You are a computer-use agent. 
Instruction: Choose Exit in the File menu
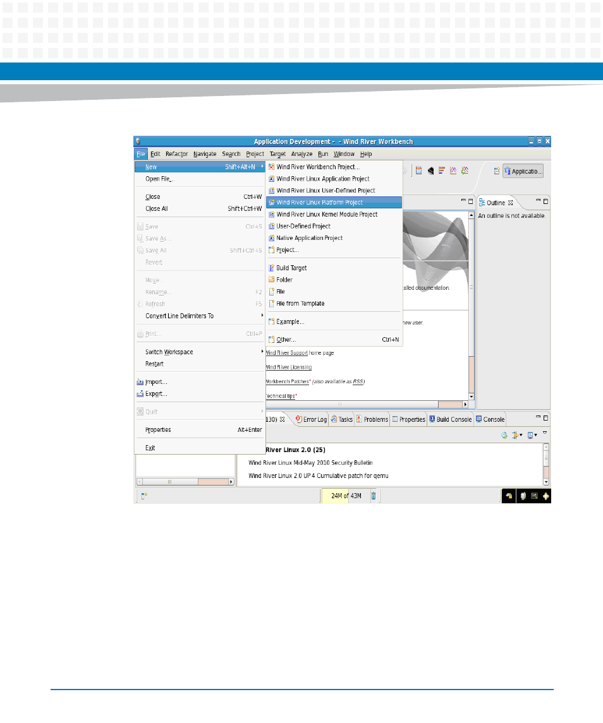click(200, 448)
